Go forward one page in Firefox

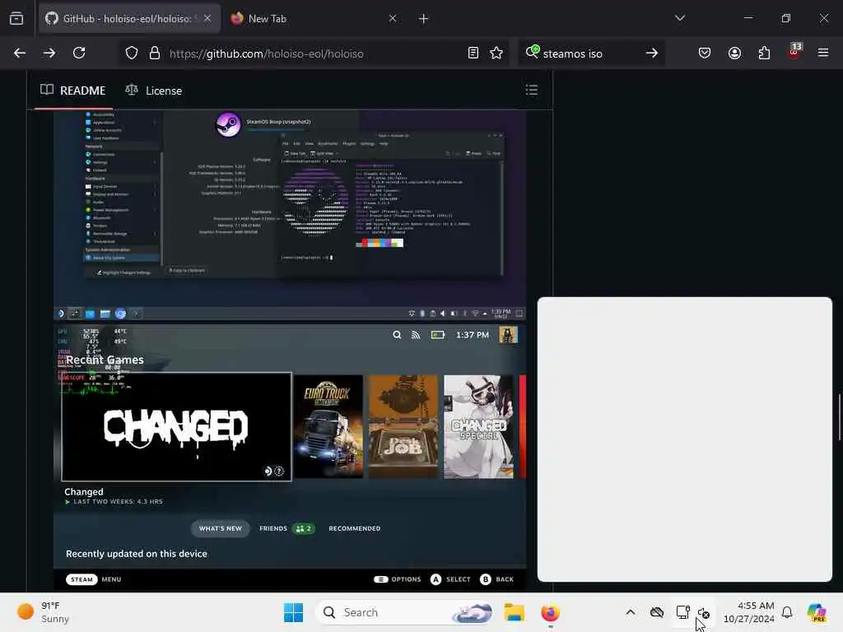click(49, 53)
